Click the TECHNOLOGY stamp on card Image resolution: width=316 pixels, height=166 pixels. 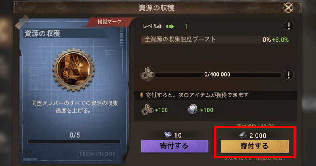tap(97, 154)
